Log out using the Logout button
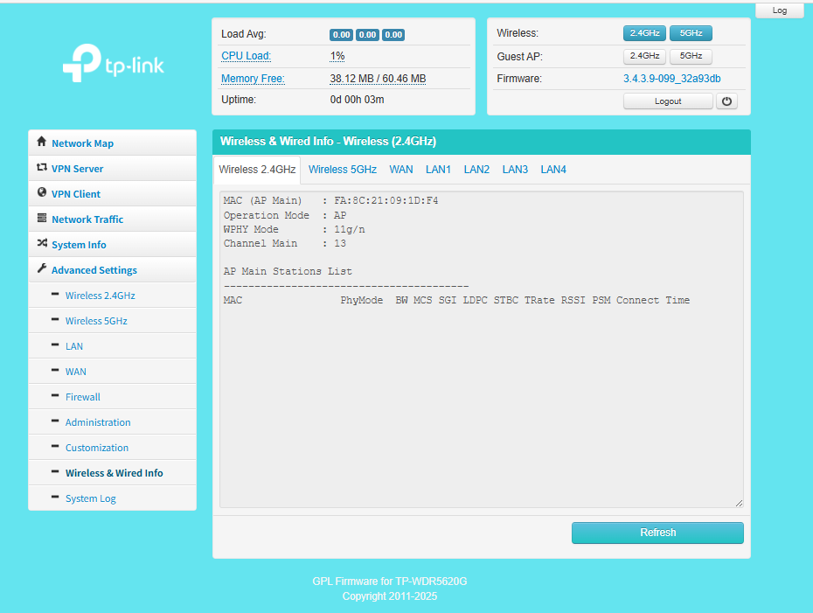Viewport: 813px width, 613px height. click(x=668, y=101)
